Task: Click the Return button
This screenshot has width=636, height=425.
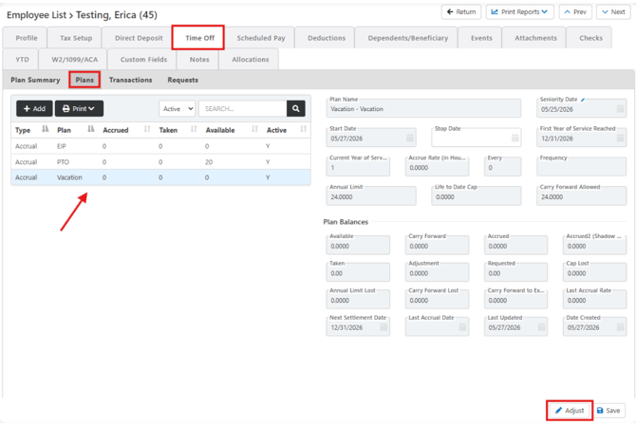Action: tap(461, 12)
